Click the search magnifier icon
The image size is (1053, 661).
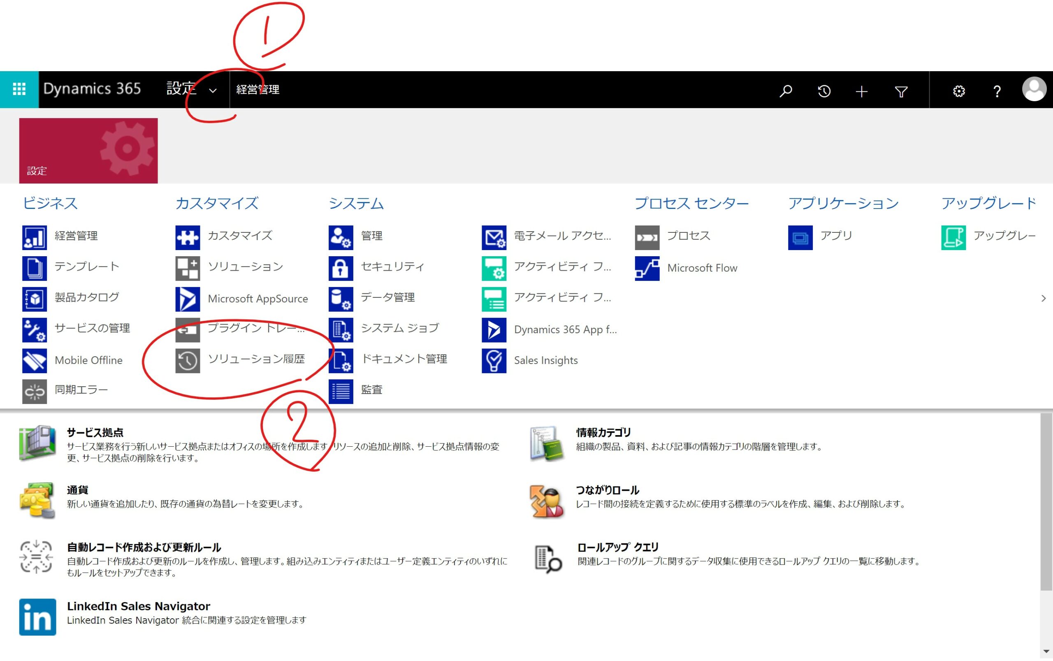(786, 91)
